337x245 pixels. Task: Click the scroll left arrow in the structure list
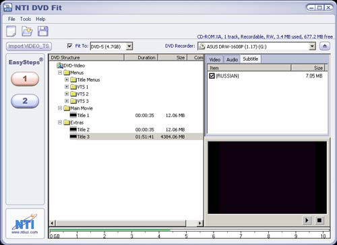pyautogui.click(x=53, y=223)
